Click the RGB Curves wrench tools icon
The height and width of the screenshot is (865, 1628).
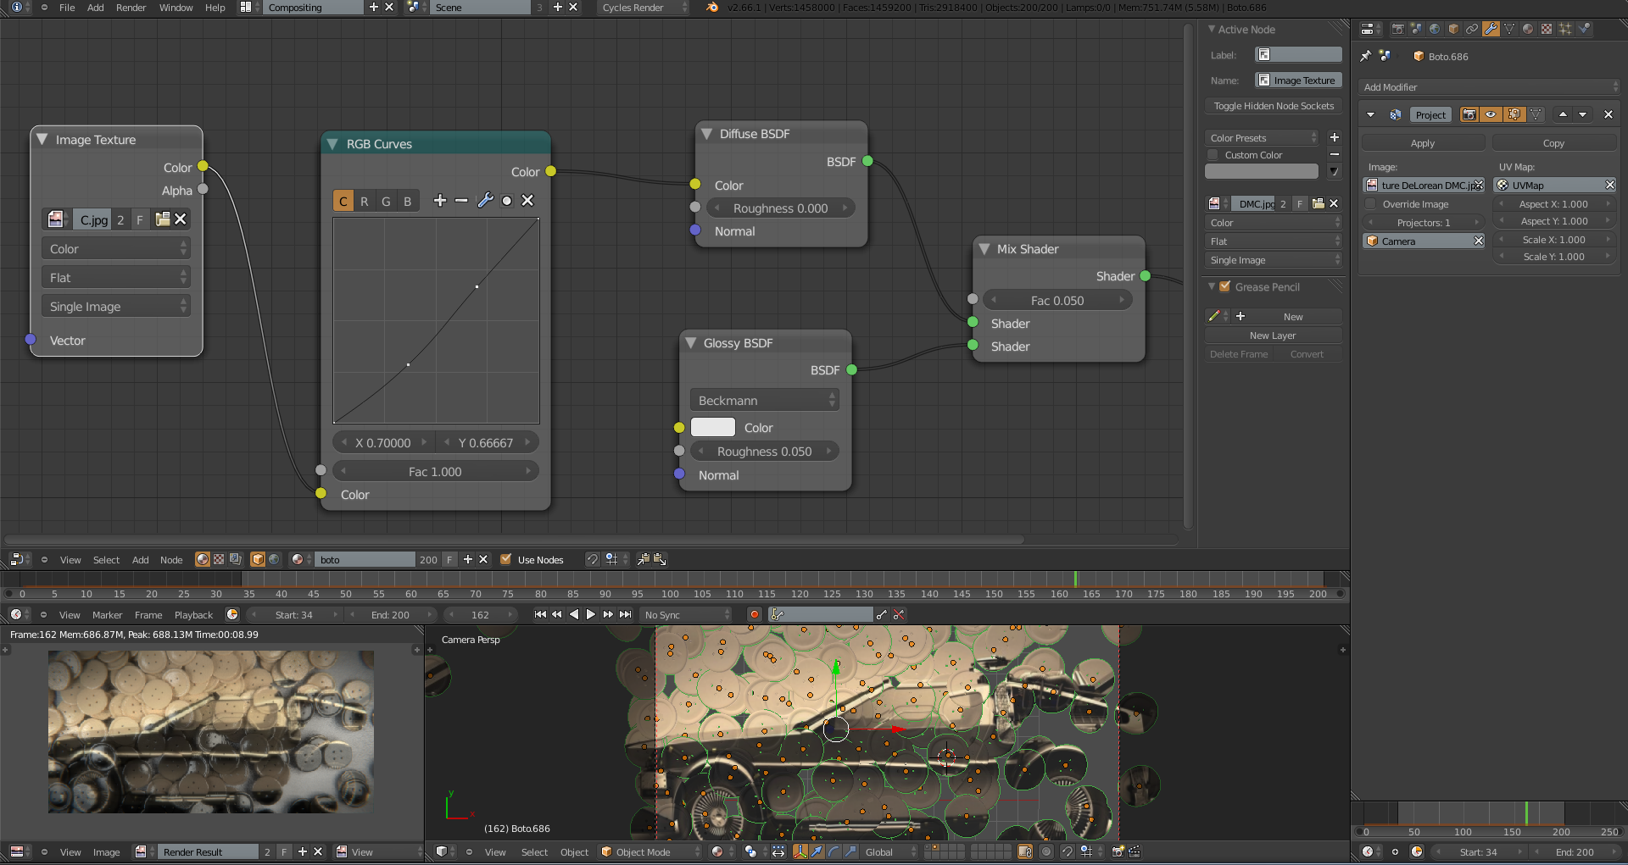pyautogui.click(x=485, y=201)
